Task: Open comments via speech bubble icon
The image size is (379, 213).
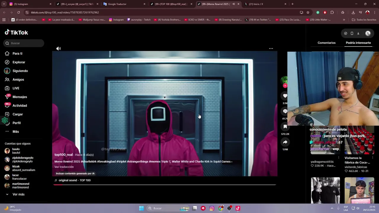Action: (x=285, y=111)
